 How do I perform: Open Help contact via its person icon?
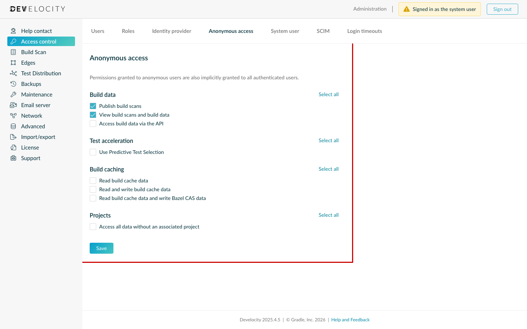point(14,31)
